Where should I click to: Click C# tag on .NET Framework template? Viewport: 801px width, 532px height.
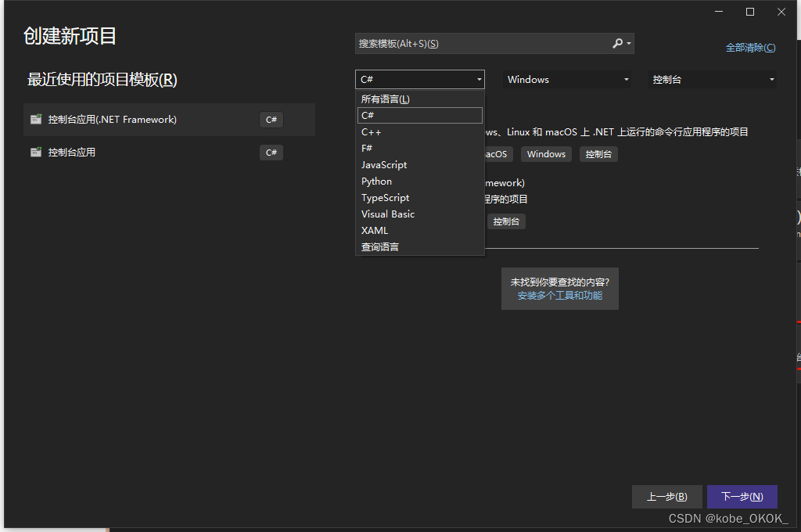pos(271,120)
